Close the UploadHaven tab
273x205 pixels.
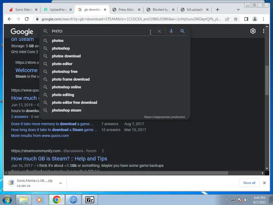[x=70, y=10]
